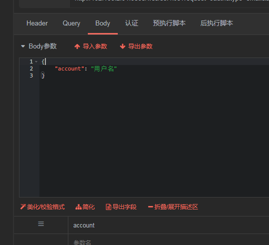Click the 简化 hierarchy icon
The width and height of the screenshot is (269, 245).
pyautogui.click(x=78, y=207)
